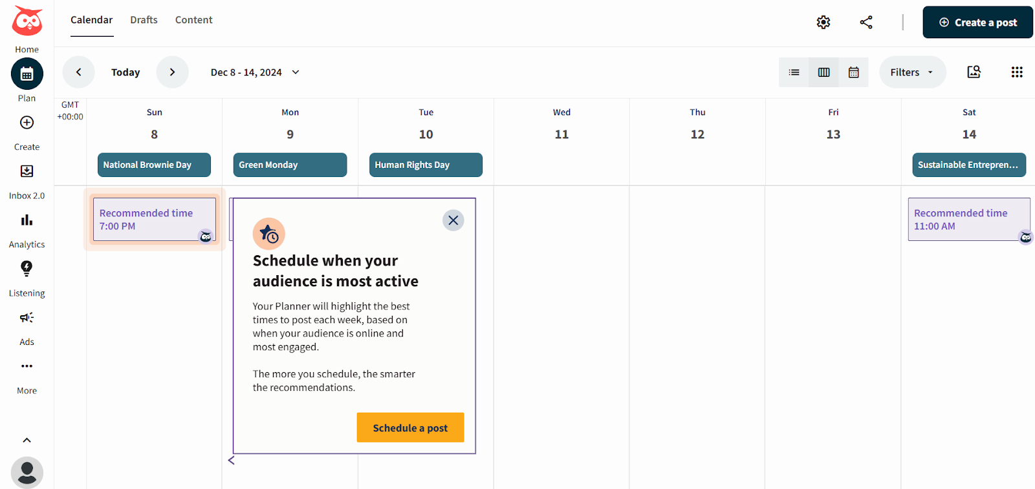
Task: Enable the monthly calendar view
Action: 853,72
